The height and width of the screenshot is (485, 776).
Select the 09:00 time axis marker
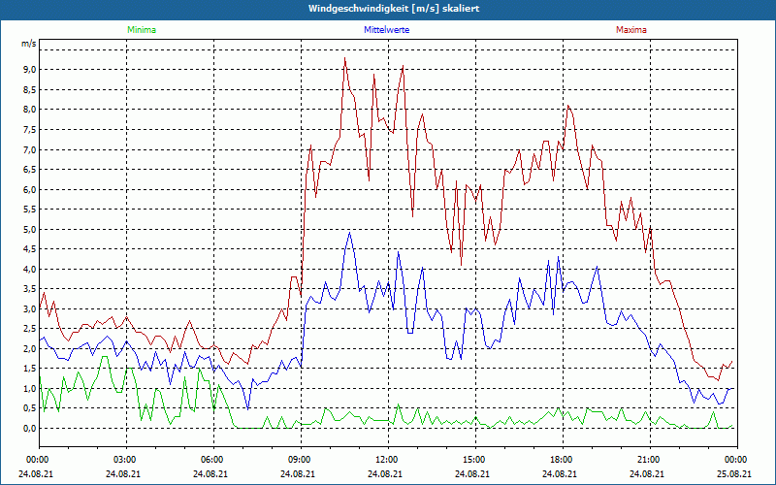pyautogui.click(x=300, y=460)
